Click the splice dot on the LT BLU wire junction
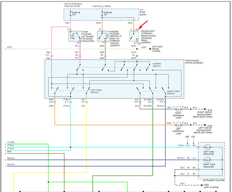 point(71,147)
